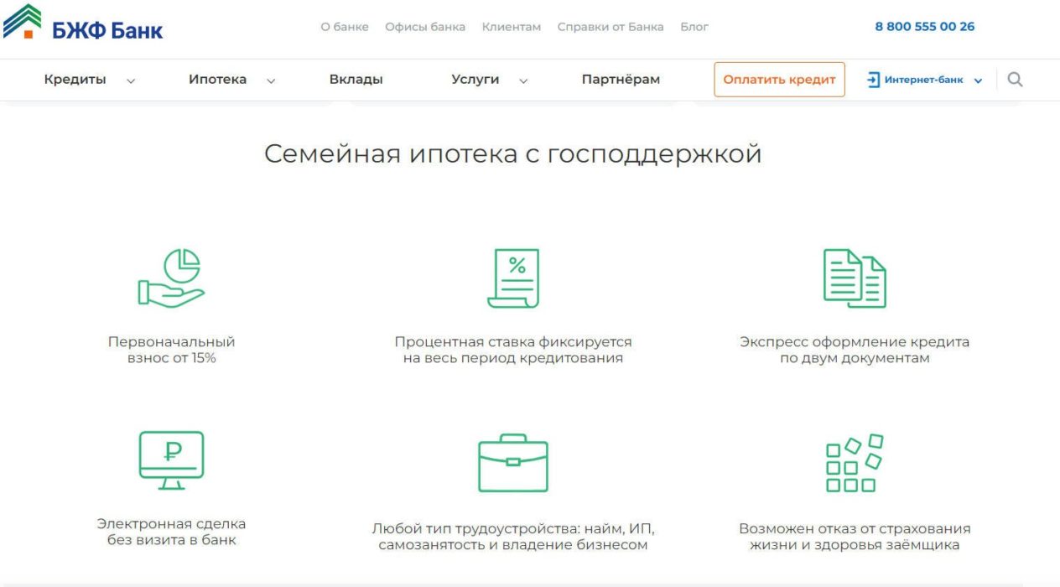Click the Интернет-банк login icon
Screen dimensions: 1060x587
click(x=873, y=80)
